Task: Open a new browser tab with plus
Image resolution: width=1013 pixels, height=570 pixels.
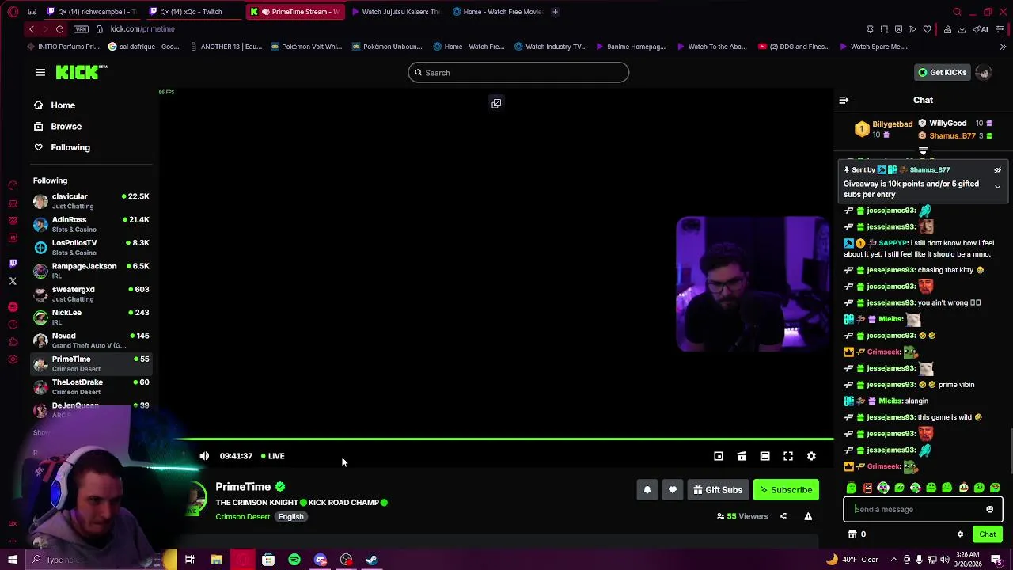Action: point(555,12)
